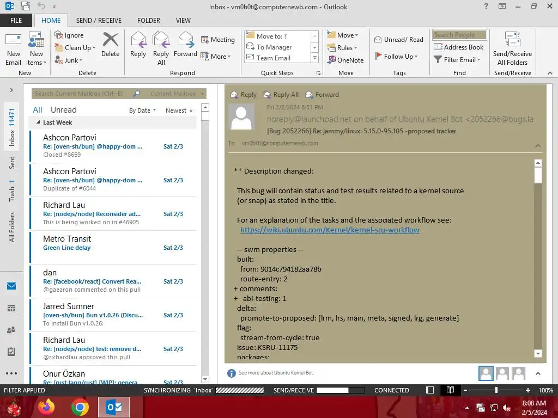Viewport: 558px width, 418px height.
Task: Ignore the selected conversation
Action: (69, 35)
